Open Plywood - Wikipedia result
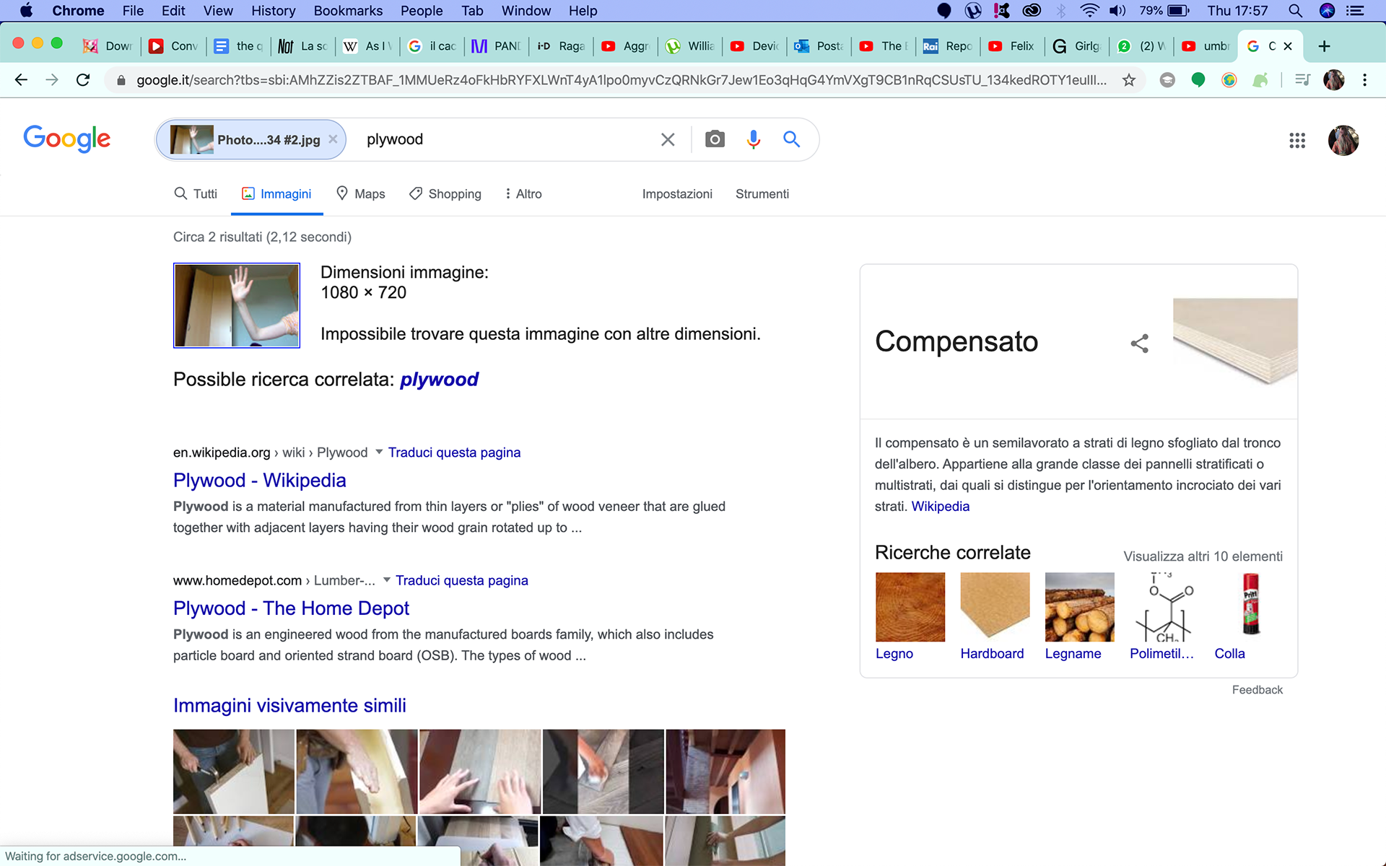 click(260, 481)
